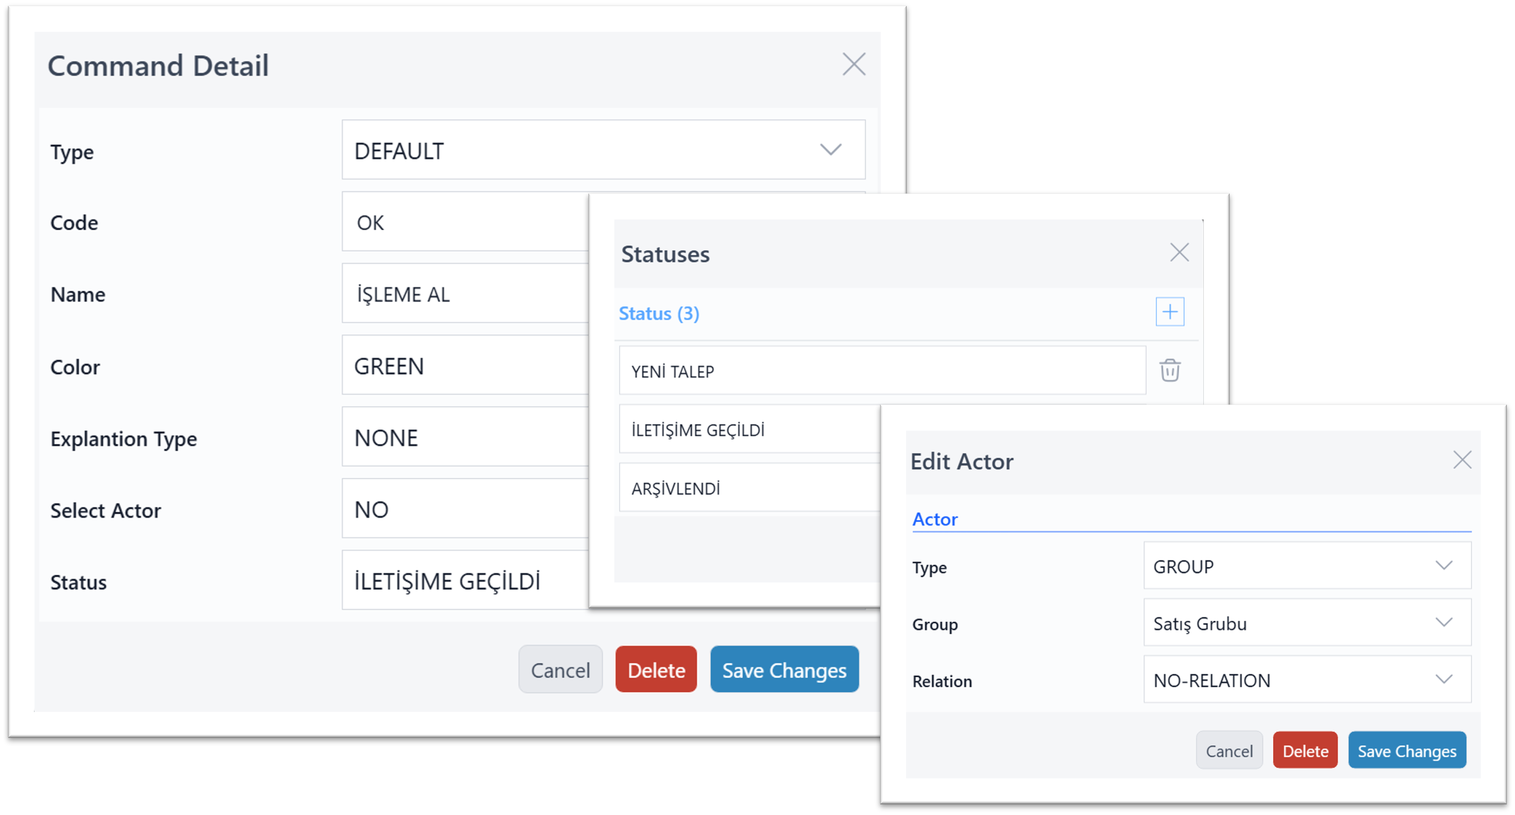Image resolution: width=1515 pixels, height=815 pixels.
Task: Save Changes in Command Detail dialog
Action: click(783, 670)
